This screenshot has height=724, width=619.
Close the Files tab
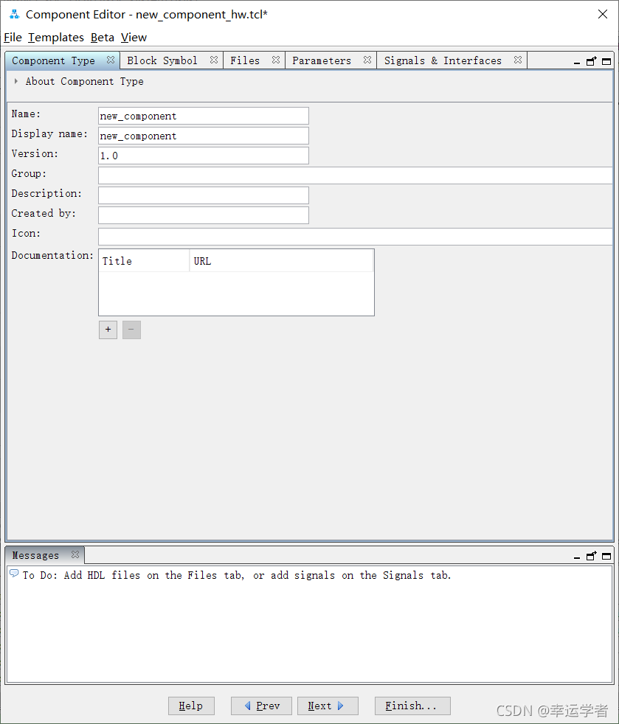coord(276,60)
